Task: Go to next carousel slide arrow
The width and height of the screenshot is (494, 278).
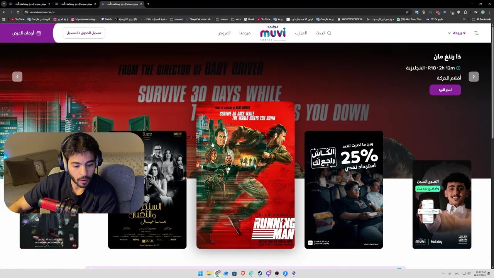Action: 474,76
